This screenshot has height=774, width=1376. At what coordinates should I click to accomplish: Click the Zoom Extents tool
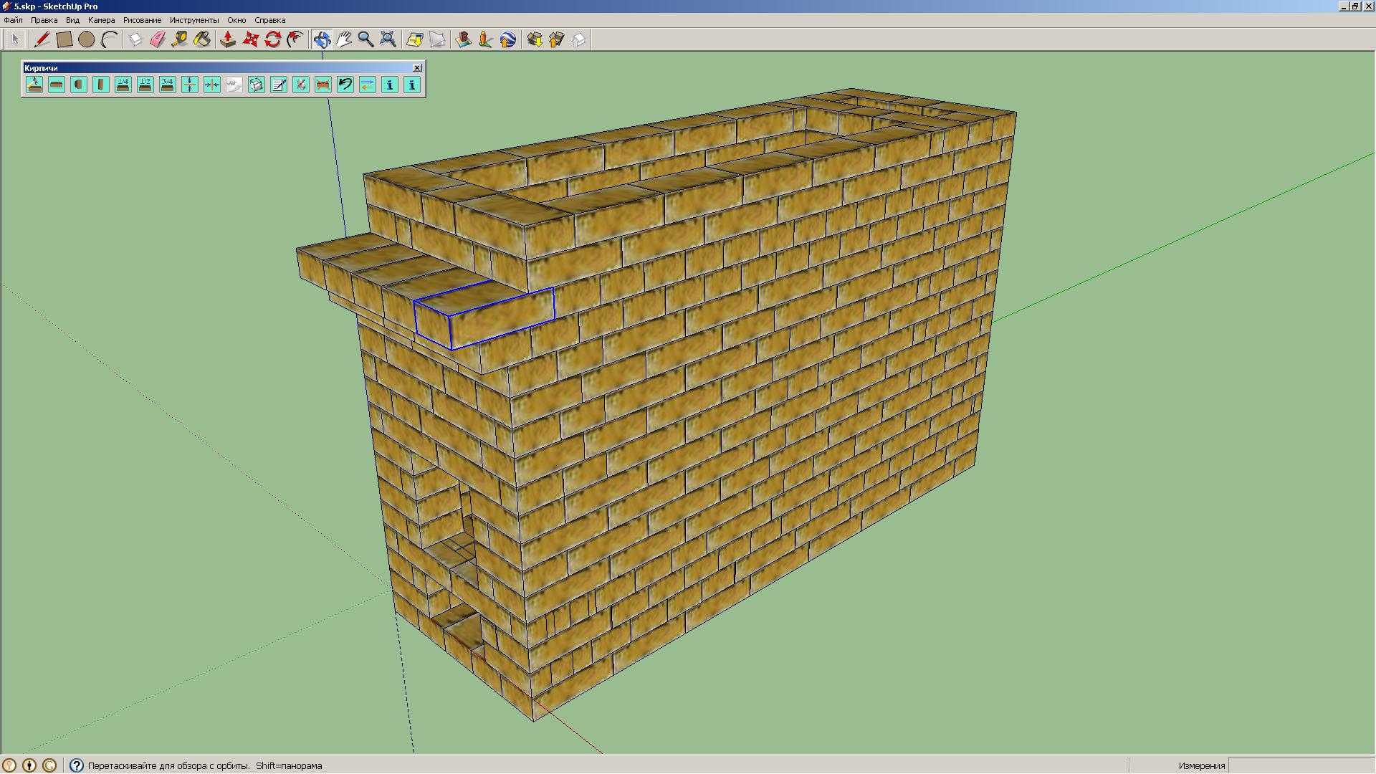pos(388,39)
